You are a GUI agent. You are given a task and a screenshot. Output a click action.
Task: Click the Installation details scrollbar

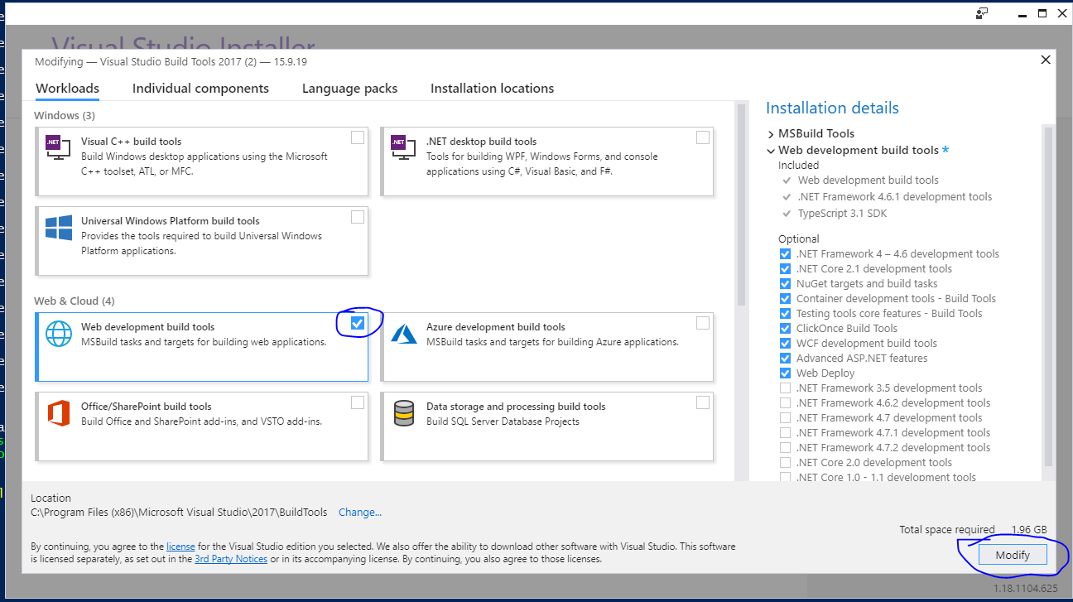coord(1048,296)
